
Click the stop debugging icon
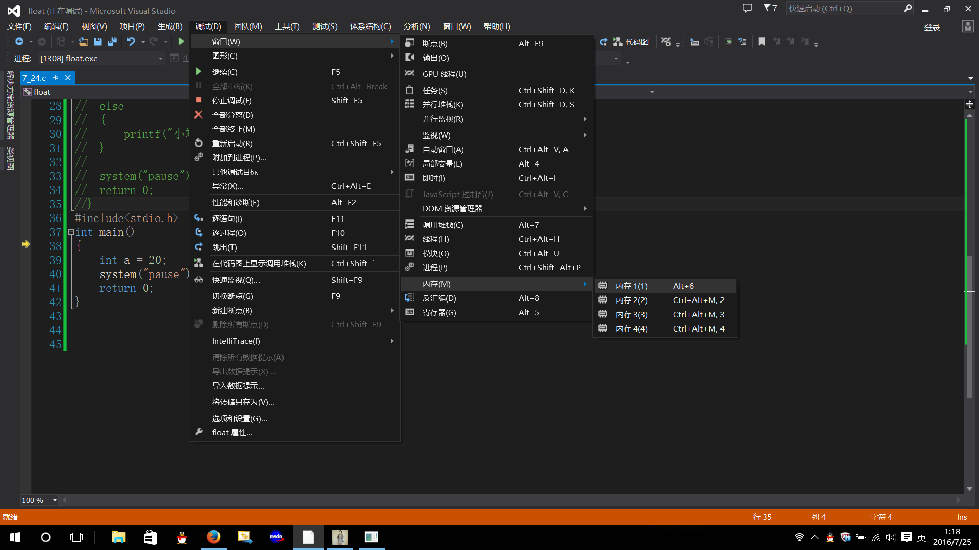[x=199, y=100]
